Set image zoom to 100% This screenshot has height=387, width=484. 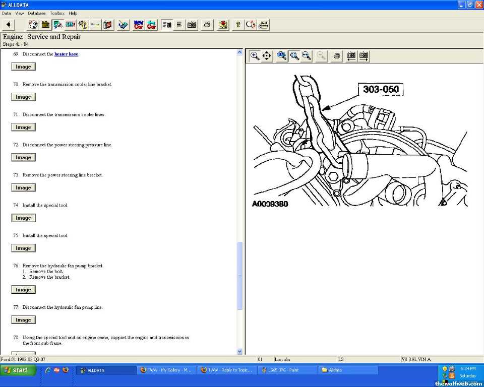pyautogui.click(x=282, y=56)
